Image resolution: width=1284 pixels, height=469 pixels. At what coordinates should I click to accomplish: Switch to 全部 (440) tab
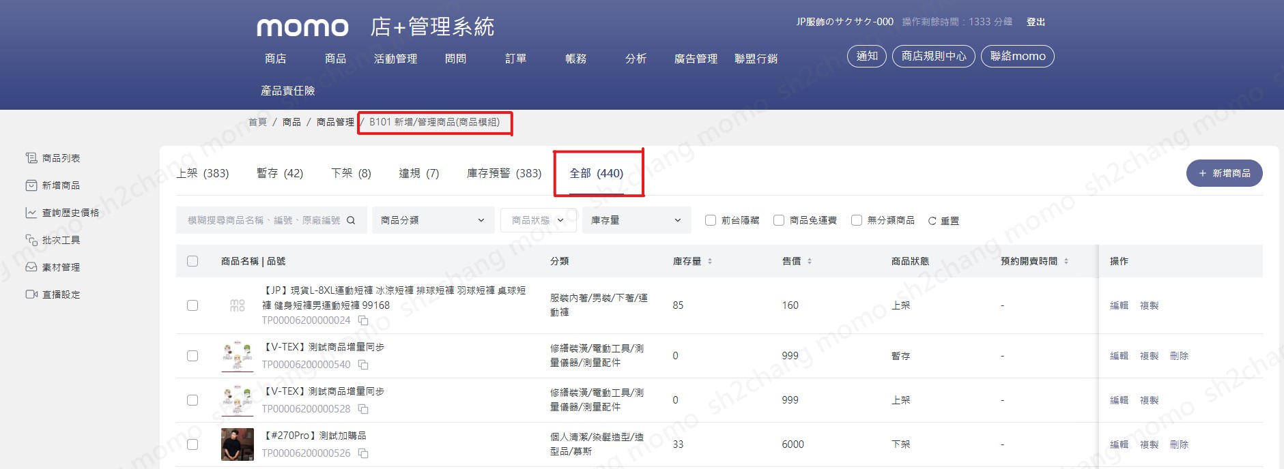(x=597, y=173)
